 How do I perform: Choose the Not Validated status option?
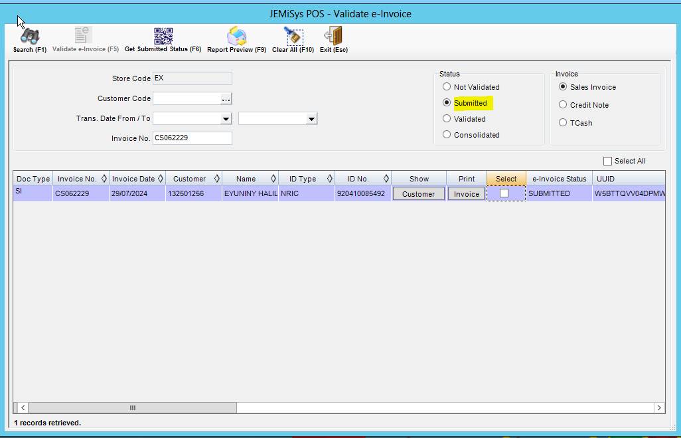[x=446, y=86]
